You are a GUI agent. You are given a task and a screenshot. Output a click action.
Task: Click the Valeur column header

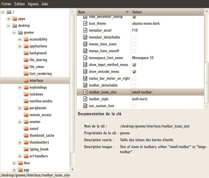click(x=167, y=12)
